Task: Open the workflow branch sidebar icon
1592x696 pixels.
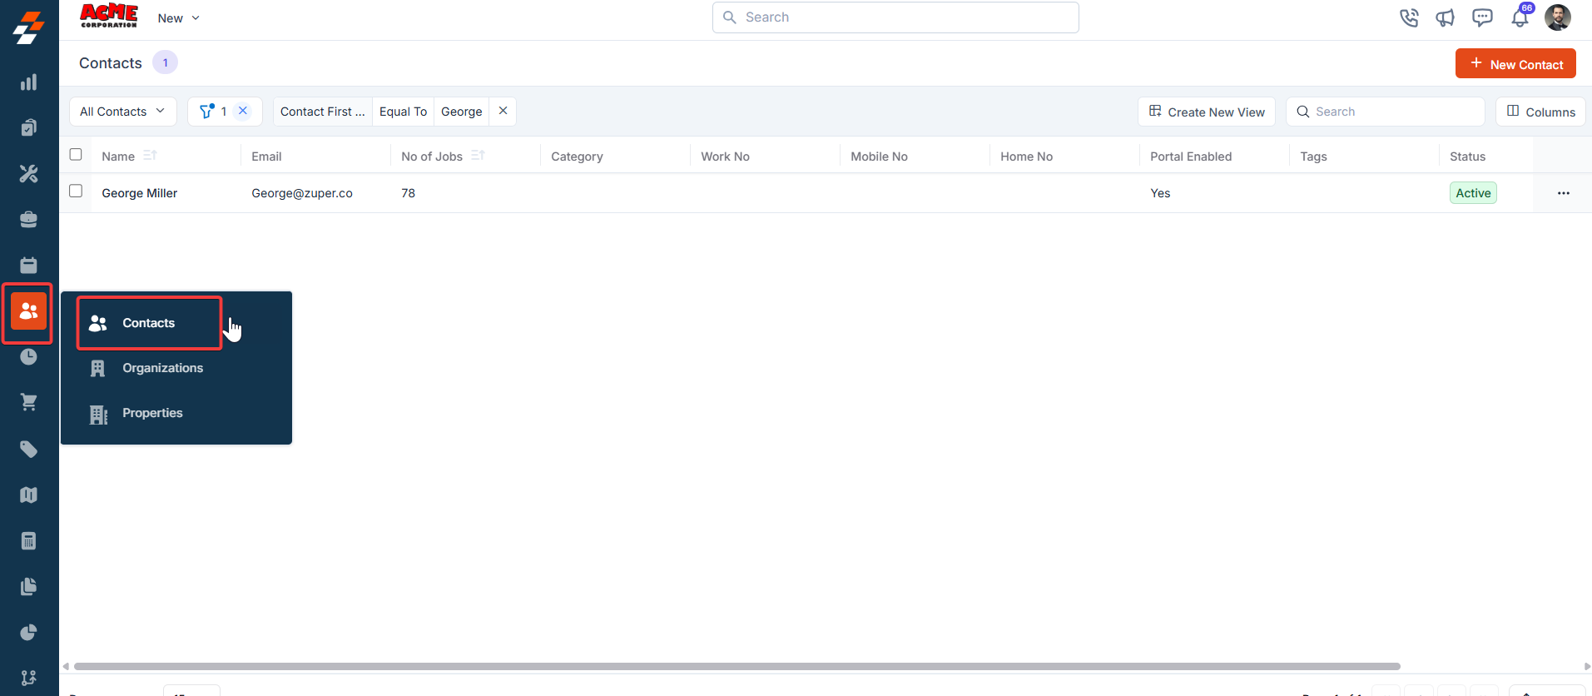Action: coord(28,678)
